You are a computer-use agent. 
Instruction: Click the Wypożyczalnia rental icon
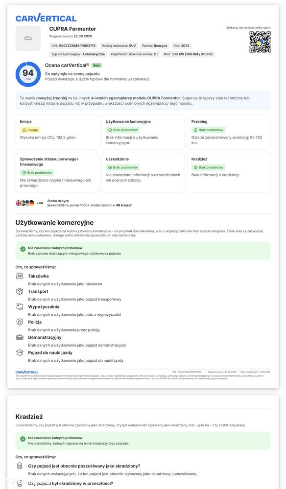tap(20, 306)
